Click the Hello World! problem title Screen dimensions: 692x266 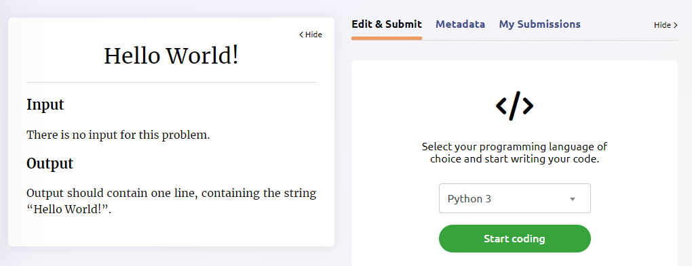tap(171, 56)
